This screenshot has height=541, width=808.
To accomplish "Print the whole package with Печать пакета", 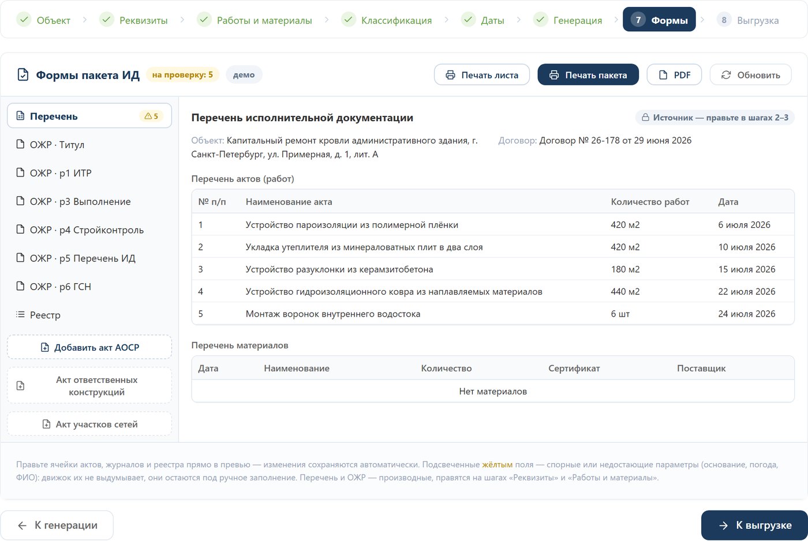I will coord(588,75).
